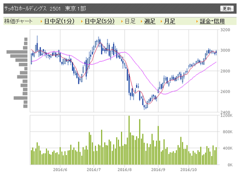Screen dimensions: 240x183
Task: Select the 日足 daily chart tab
Action: pyautogui.click(x=130, y=21)
